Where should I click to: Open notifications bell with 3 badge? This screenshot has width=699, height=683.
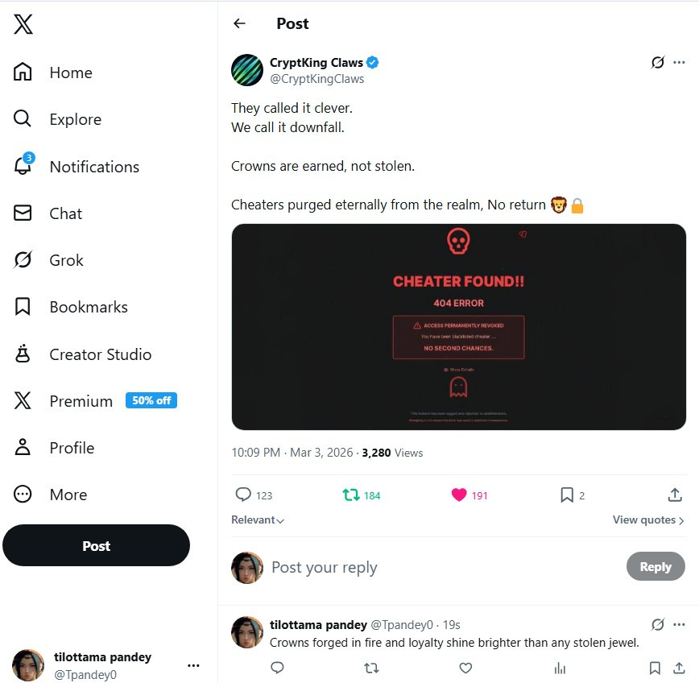click(23, 166)
